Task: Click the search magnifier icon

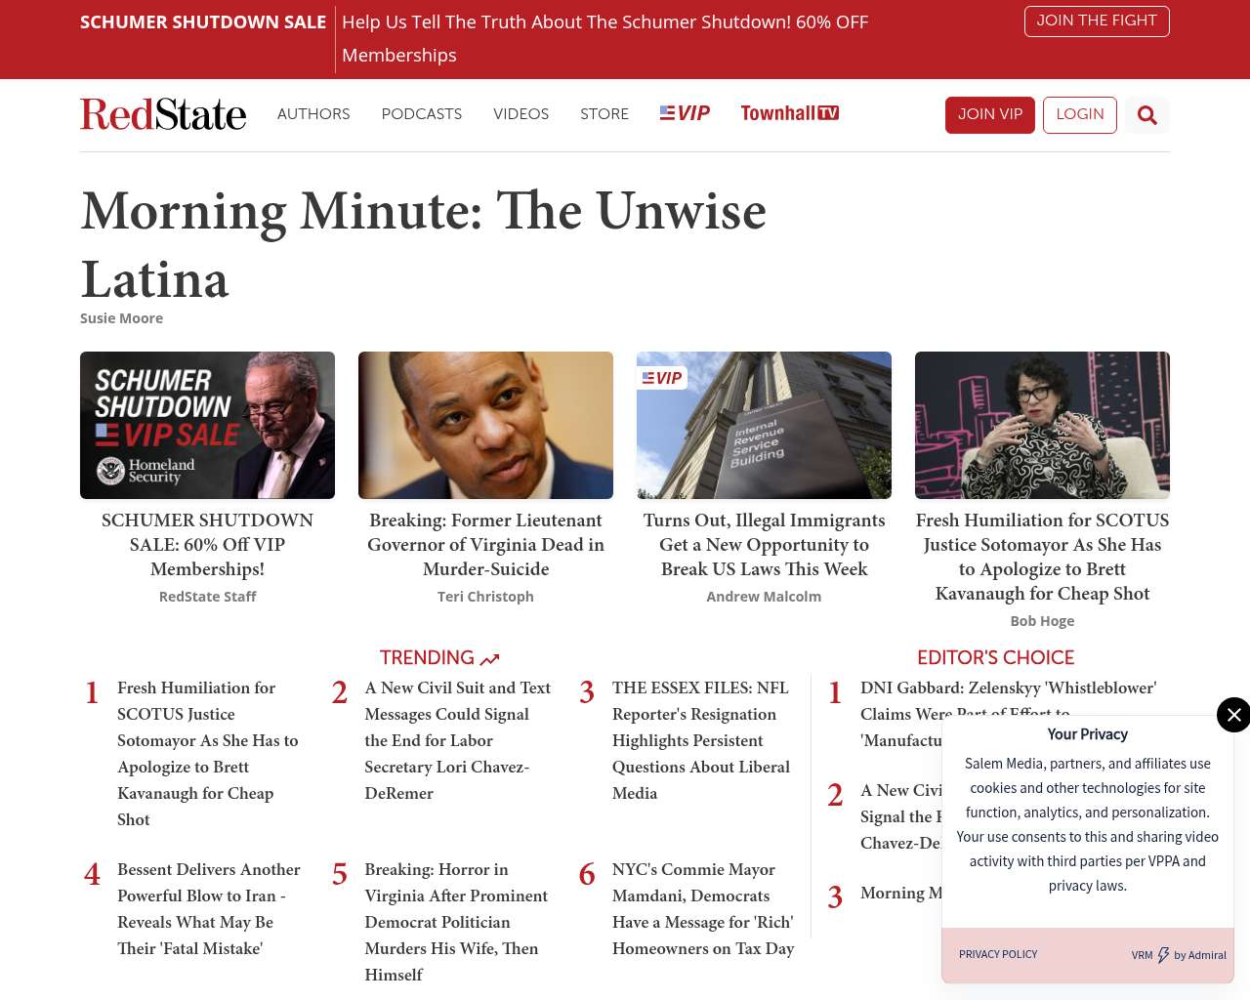Action: point(1146,115)
